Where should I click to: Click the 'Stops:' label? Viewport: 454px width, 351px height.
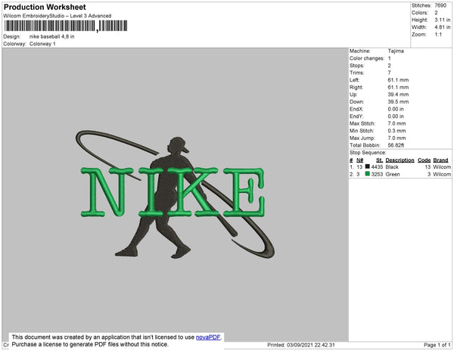point(356,65)
